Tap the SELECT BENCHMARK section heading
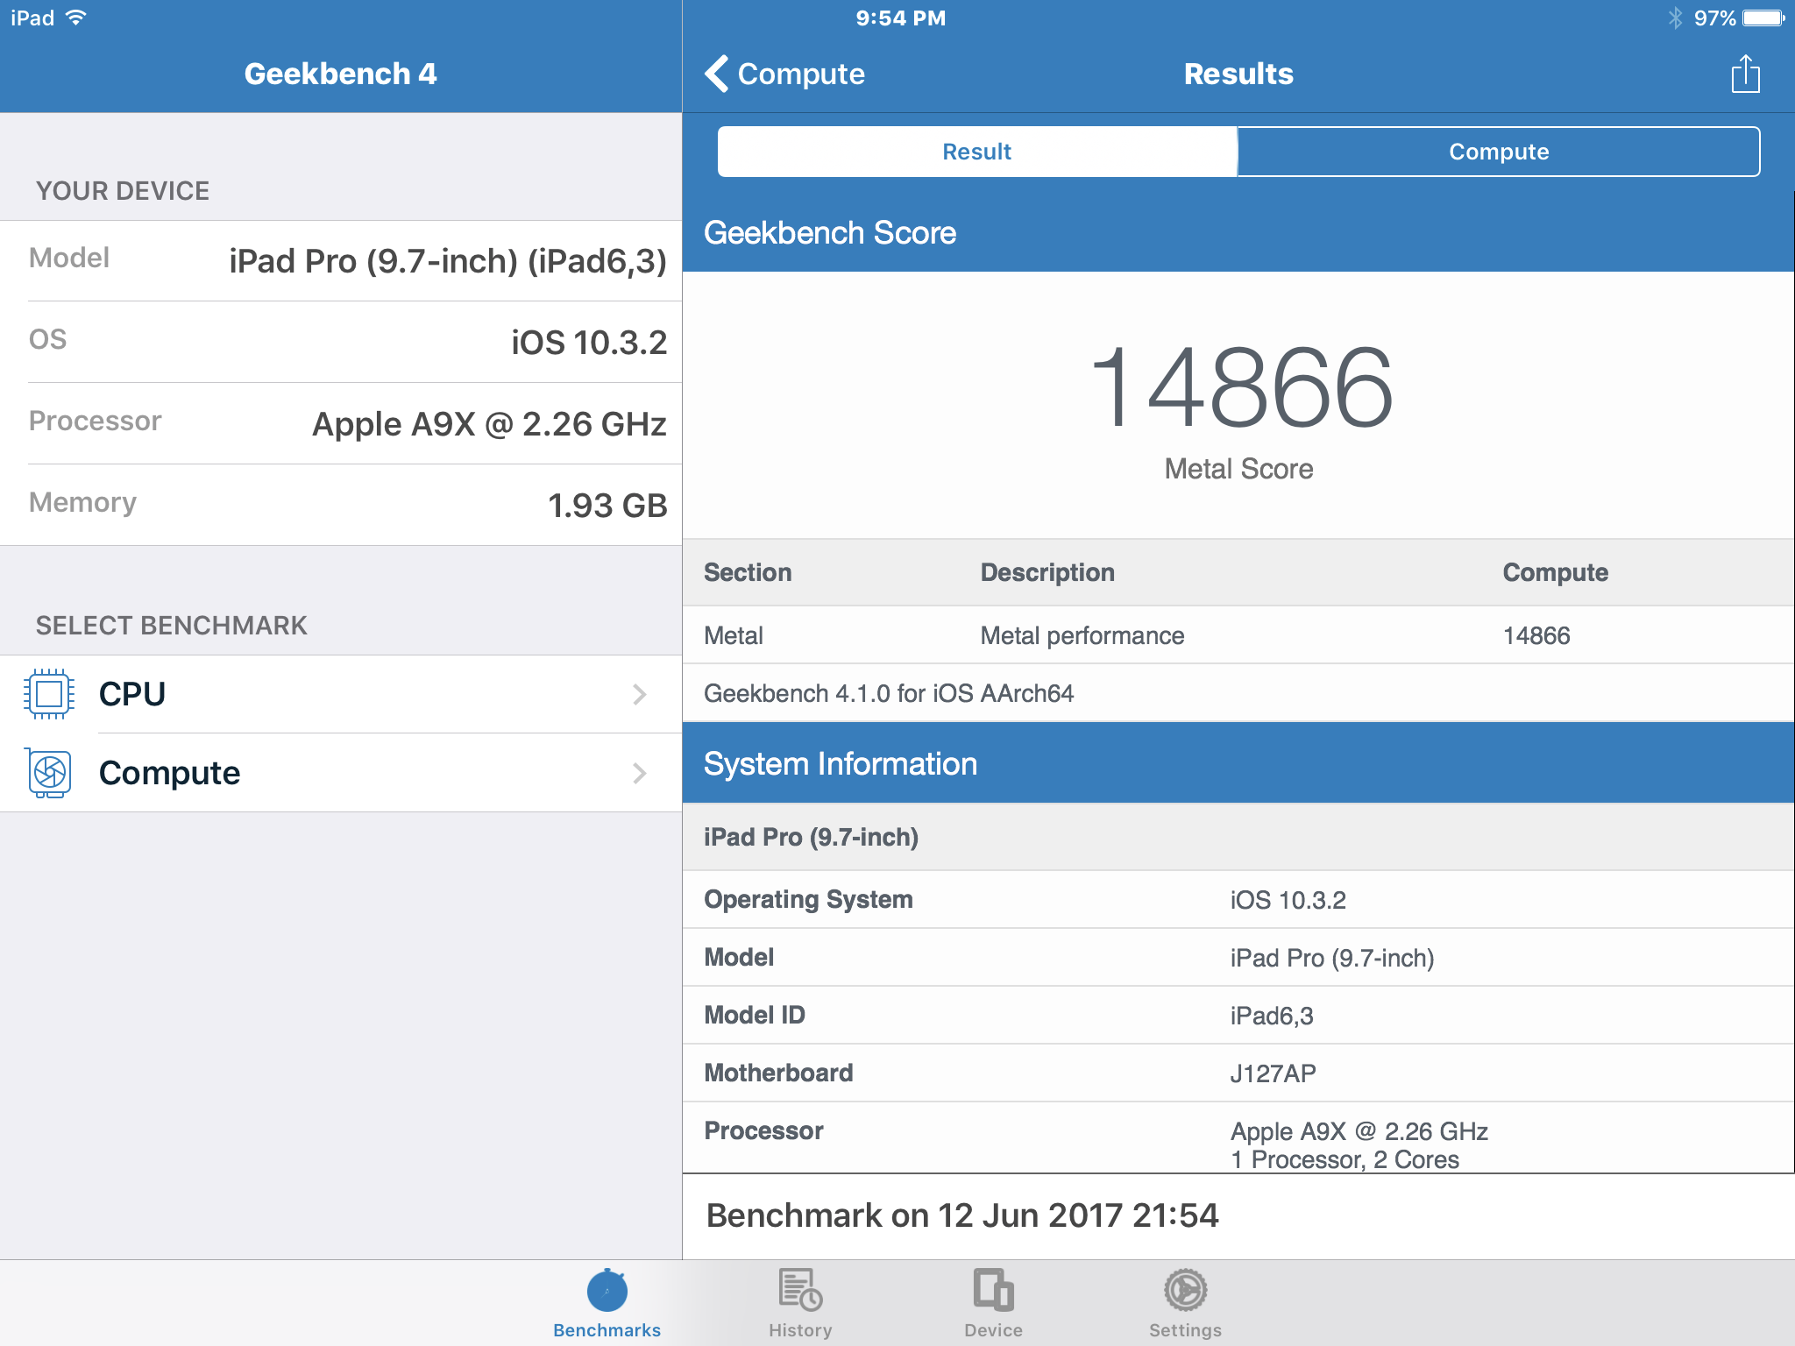Viewport: 1795px width, 1346px height. click(x=171, y=625)
